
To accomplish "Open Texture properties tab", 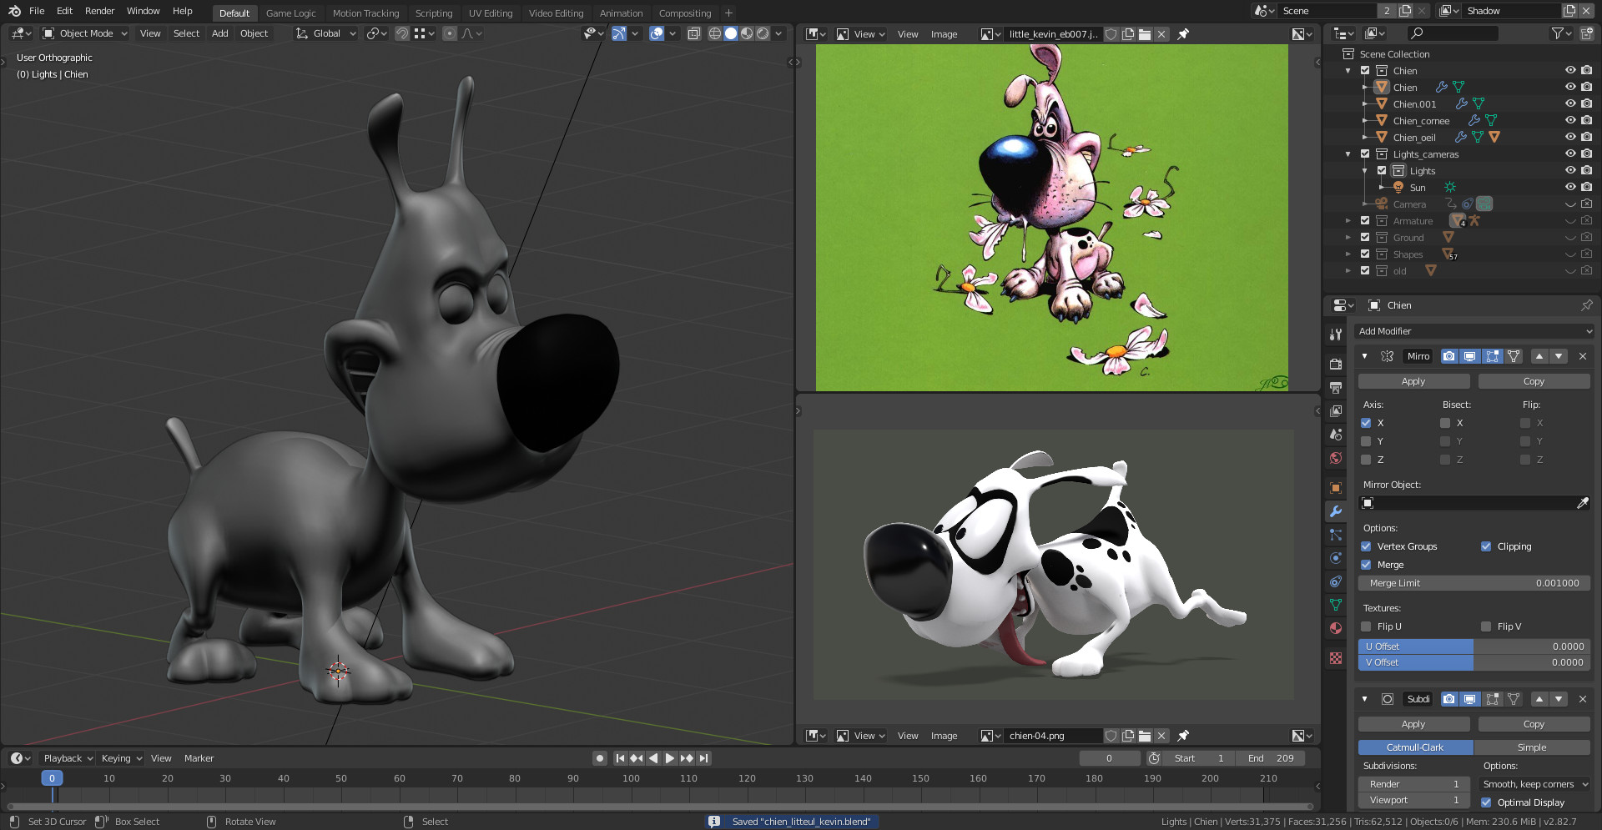I will 1336,658.
